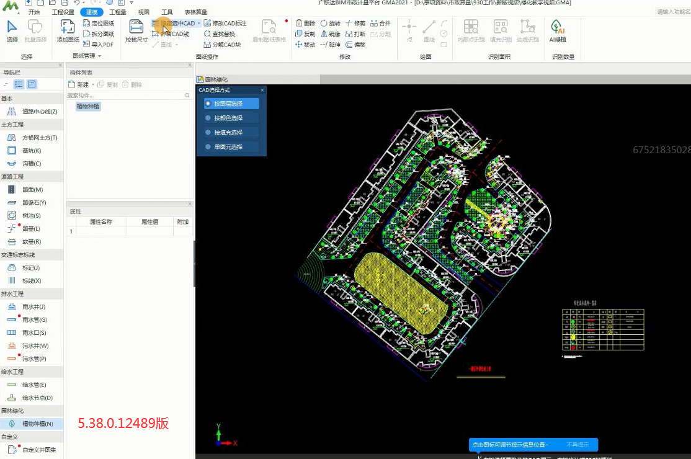691x459 pixels.
Task: Open the 工程设置 ribbon tab
Action: coord(63,12)
